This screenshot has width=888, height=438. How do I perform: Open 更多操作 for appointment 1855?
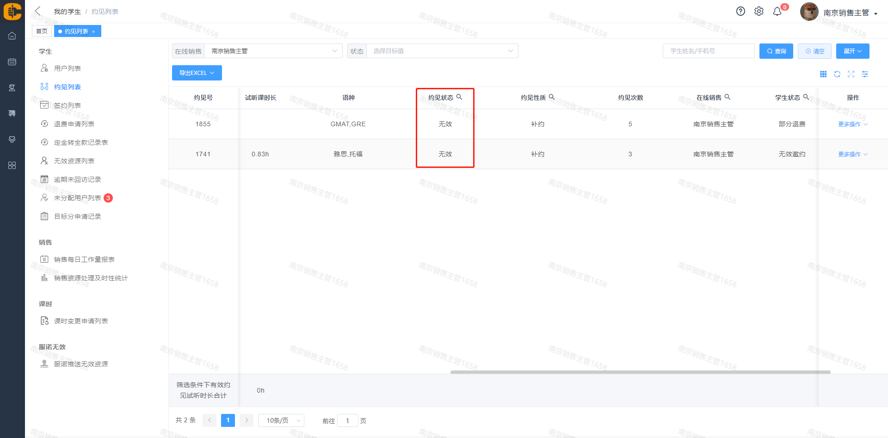click(x=852, y=124)
